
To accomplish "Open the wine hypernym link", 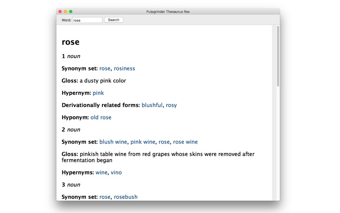I will point(102,173).
